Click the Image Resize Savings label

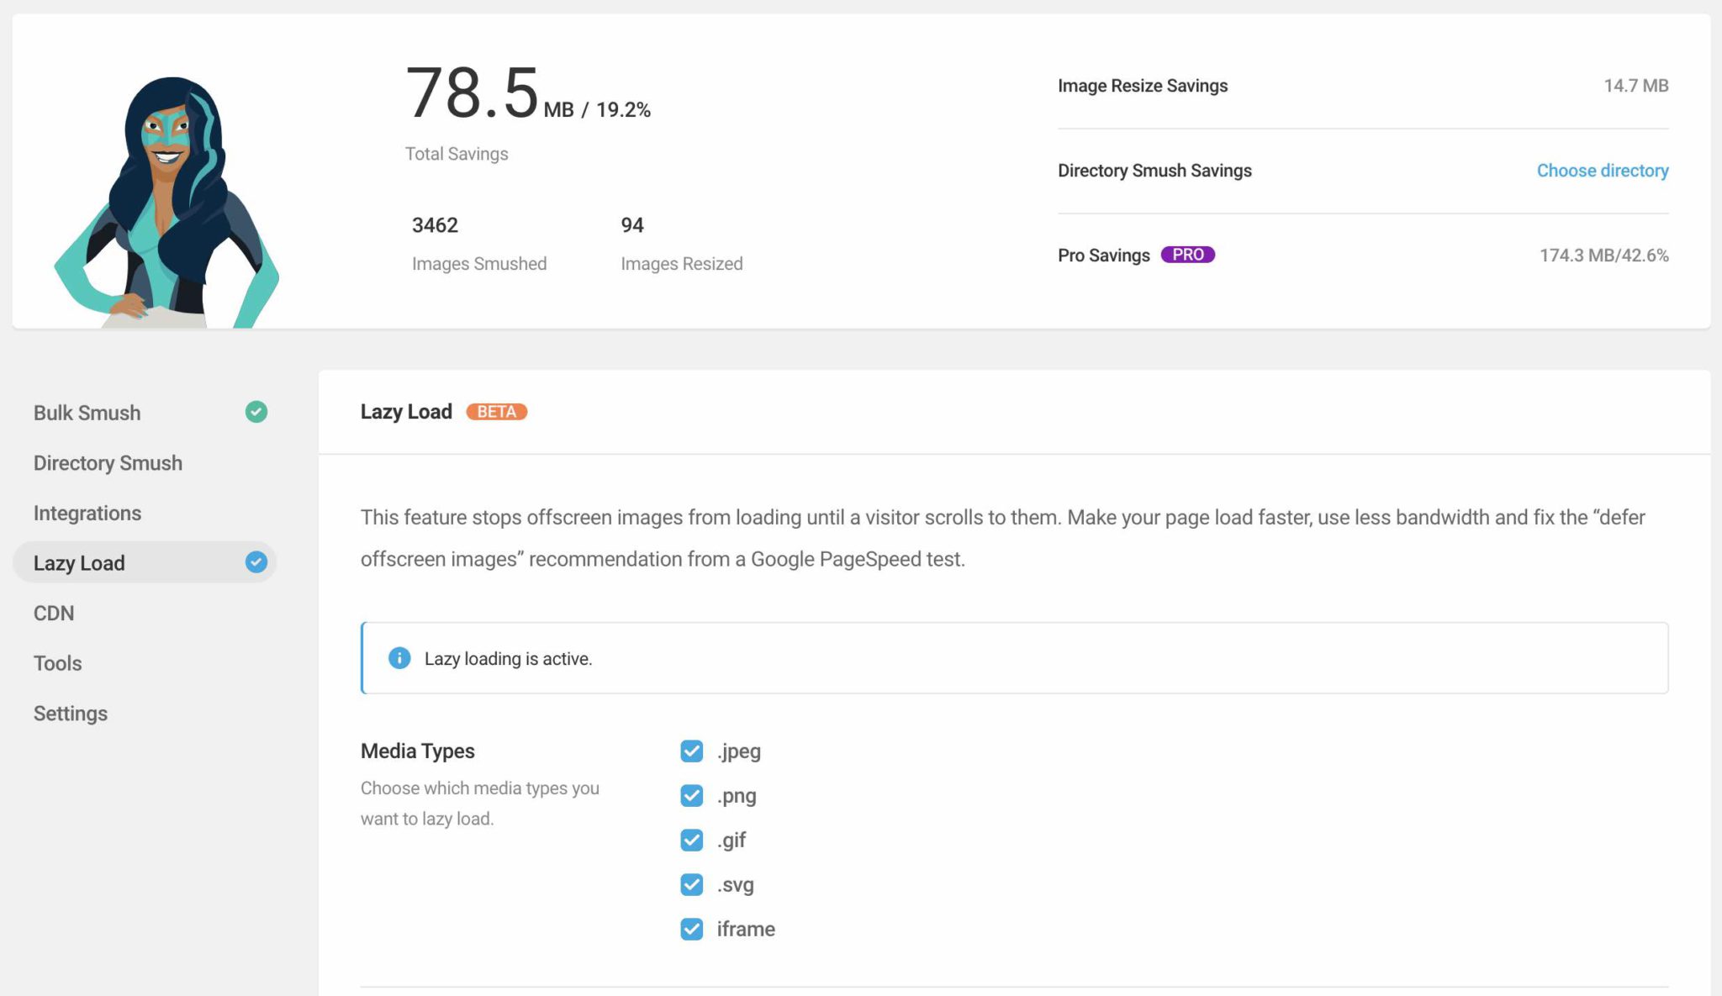click(1143, 86)
